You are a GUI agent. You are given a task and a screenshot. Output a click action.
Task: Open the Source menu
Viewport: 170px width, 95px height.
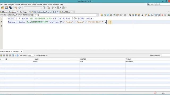18,4
